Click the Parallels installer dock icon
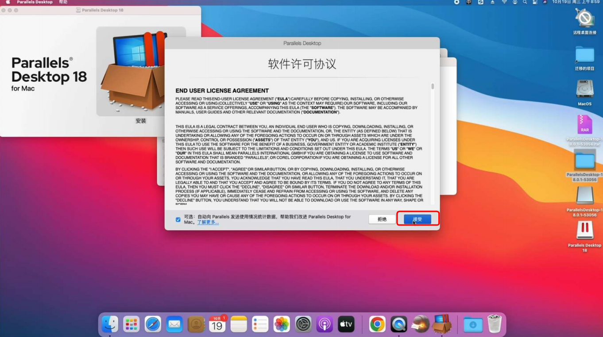The height and width of the screenshot is (337, 603). (x=442, y=324)
